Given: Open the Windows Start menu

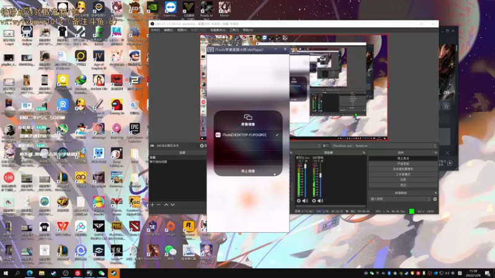Looking at the screenshot, I should pos(6,273).
